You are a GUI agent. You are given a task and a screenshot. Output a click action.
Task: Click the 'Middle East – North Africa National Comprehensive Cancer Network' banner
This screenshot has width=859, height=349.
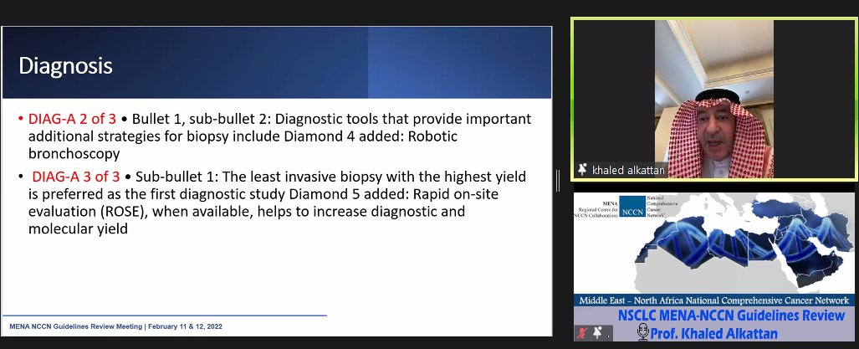point(713,300)
